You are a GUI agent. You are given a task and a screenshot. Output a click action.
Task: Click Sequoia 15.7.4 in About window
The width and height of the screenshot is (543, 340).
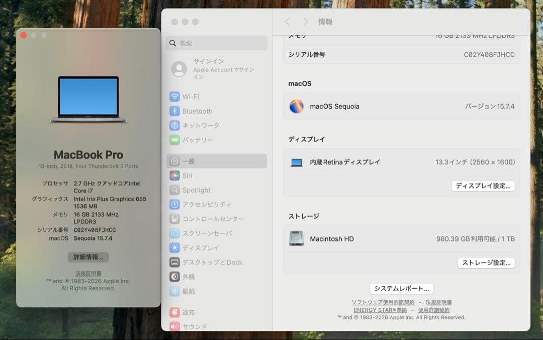click(x=93, y=238)
